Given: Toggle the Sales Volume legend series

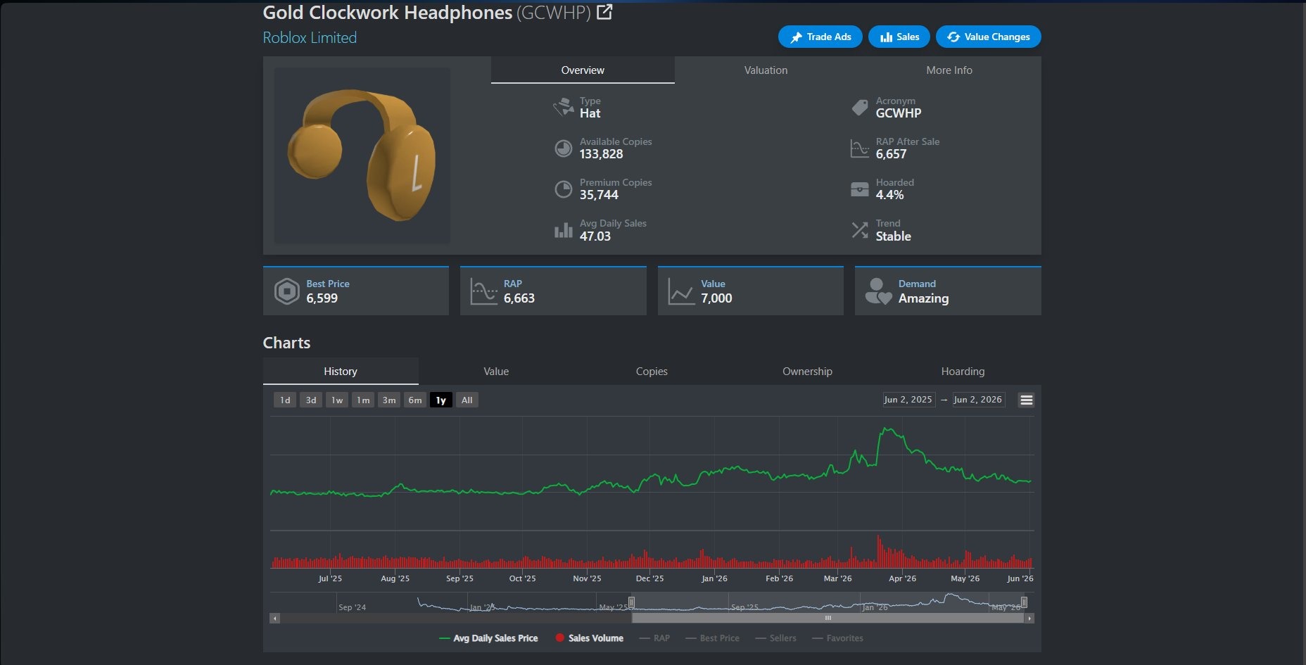Looking at the screenshot, I should 590,638.
